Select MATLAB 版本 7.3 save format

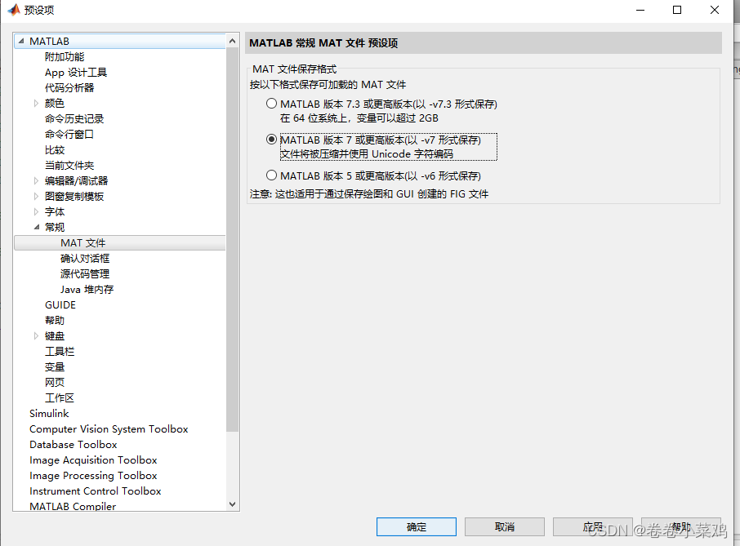tap(271, 103)
